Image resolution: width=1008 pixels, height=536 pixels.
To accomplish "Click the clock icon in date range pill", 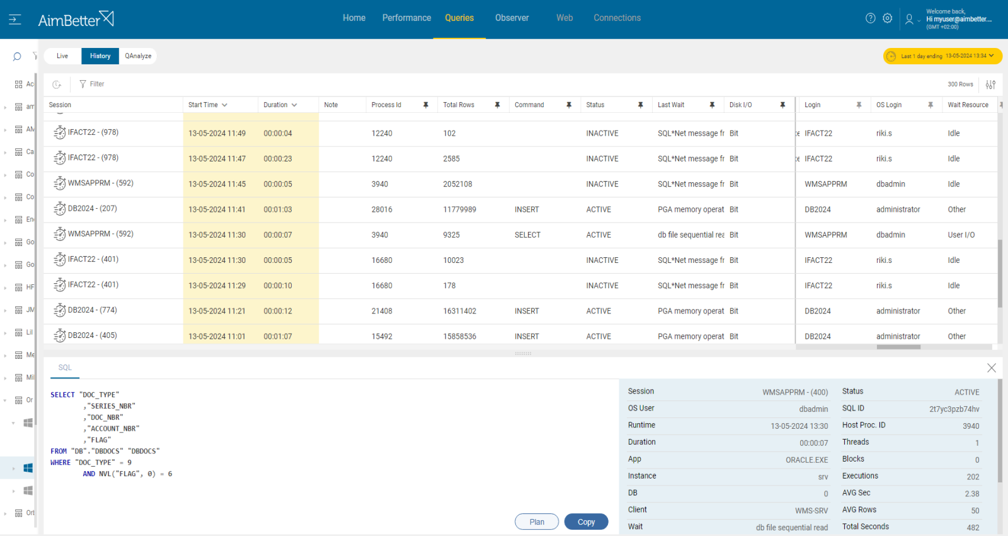I will 891,56.
